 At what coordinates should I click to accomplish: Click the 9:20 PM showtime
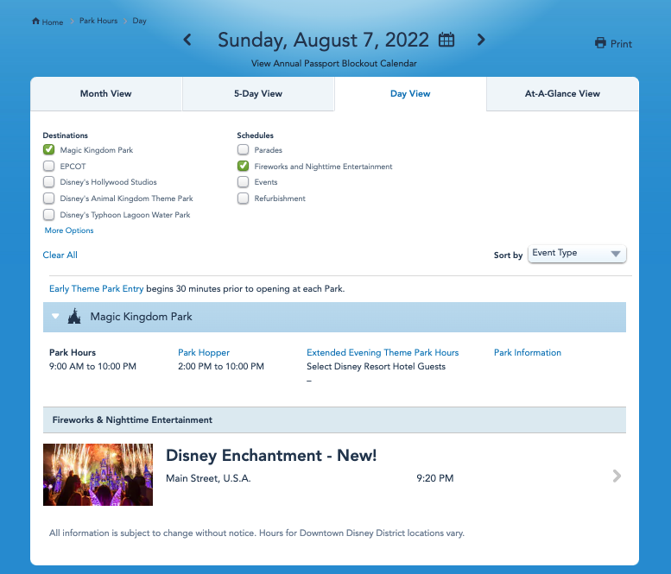click(434, 478)
